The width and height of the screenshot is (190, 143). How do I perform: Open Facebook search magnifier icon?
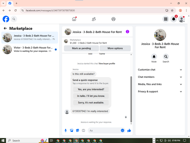(14, 19)
